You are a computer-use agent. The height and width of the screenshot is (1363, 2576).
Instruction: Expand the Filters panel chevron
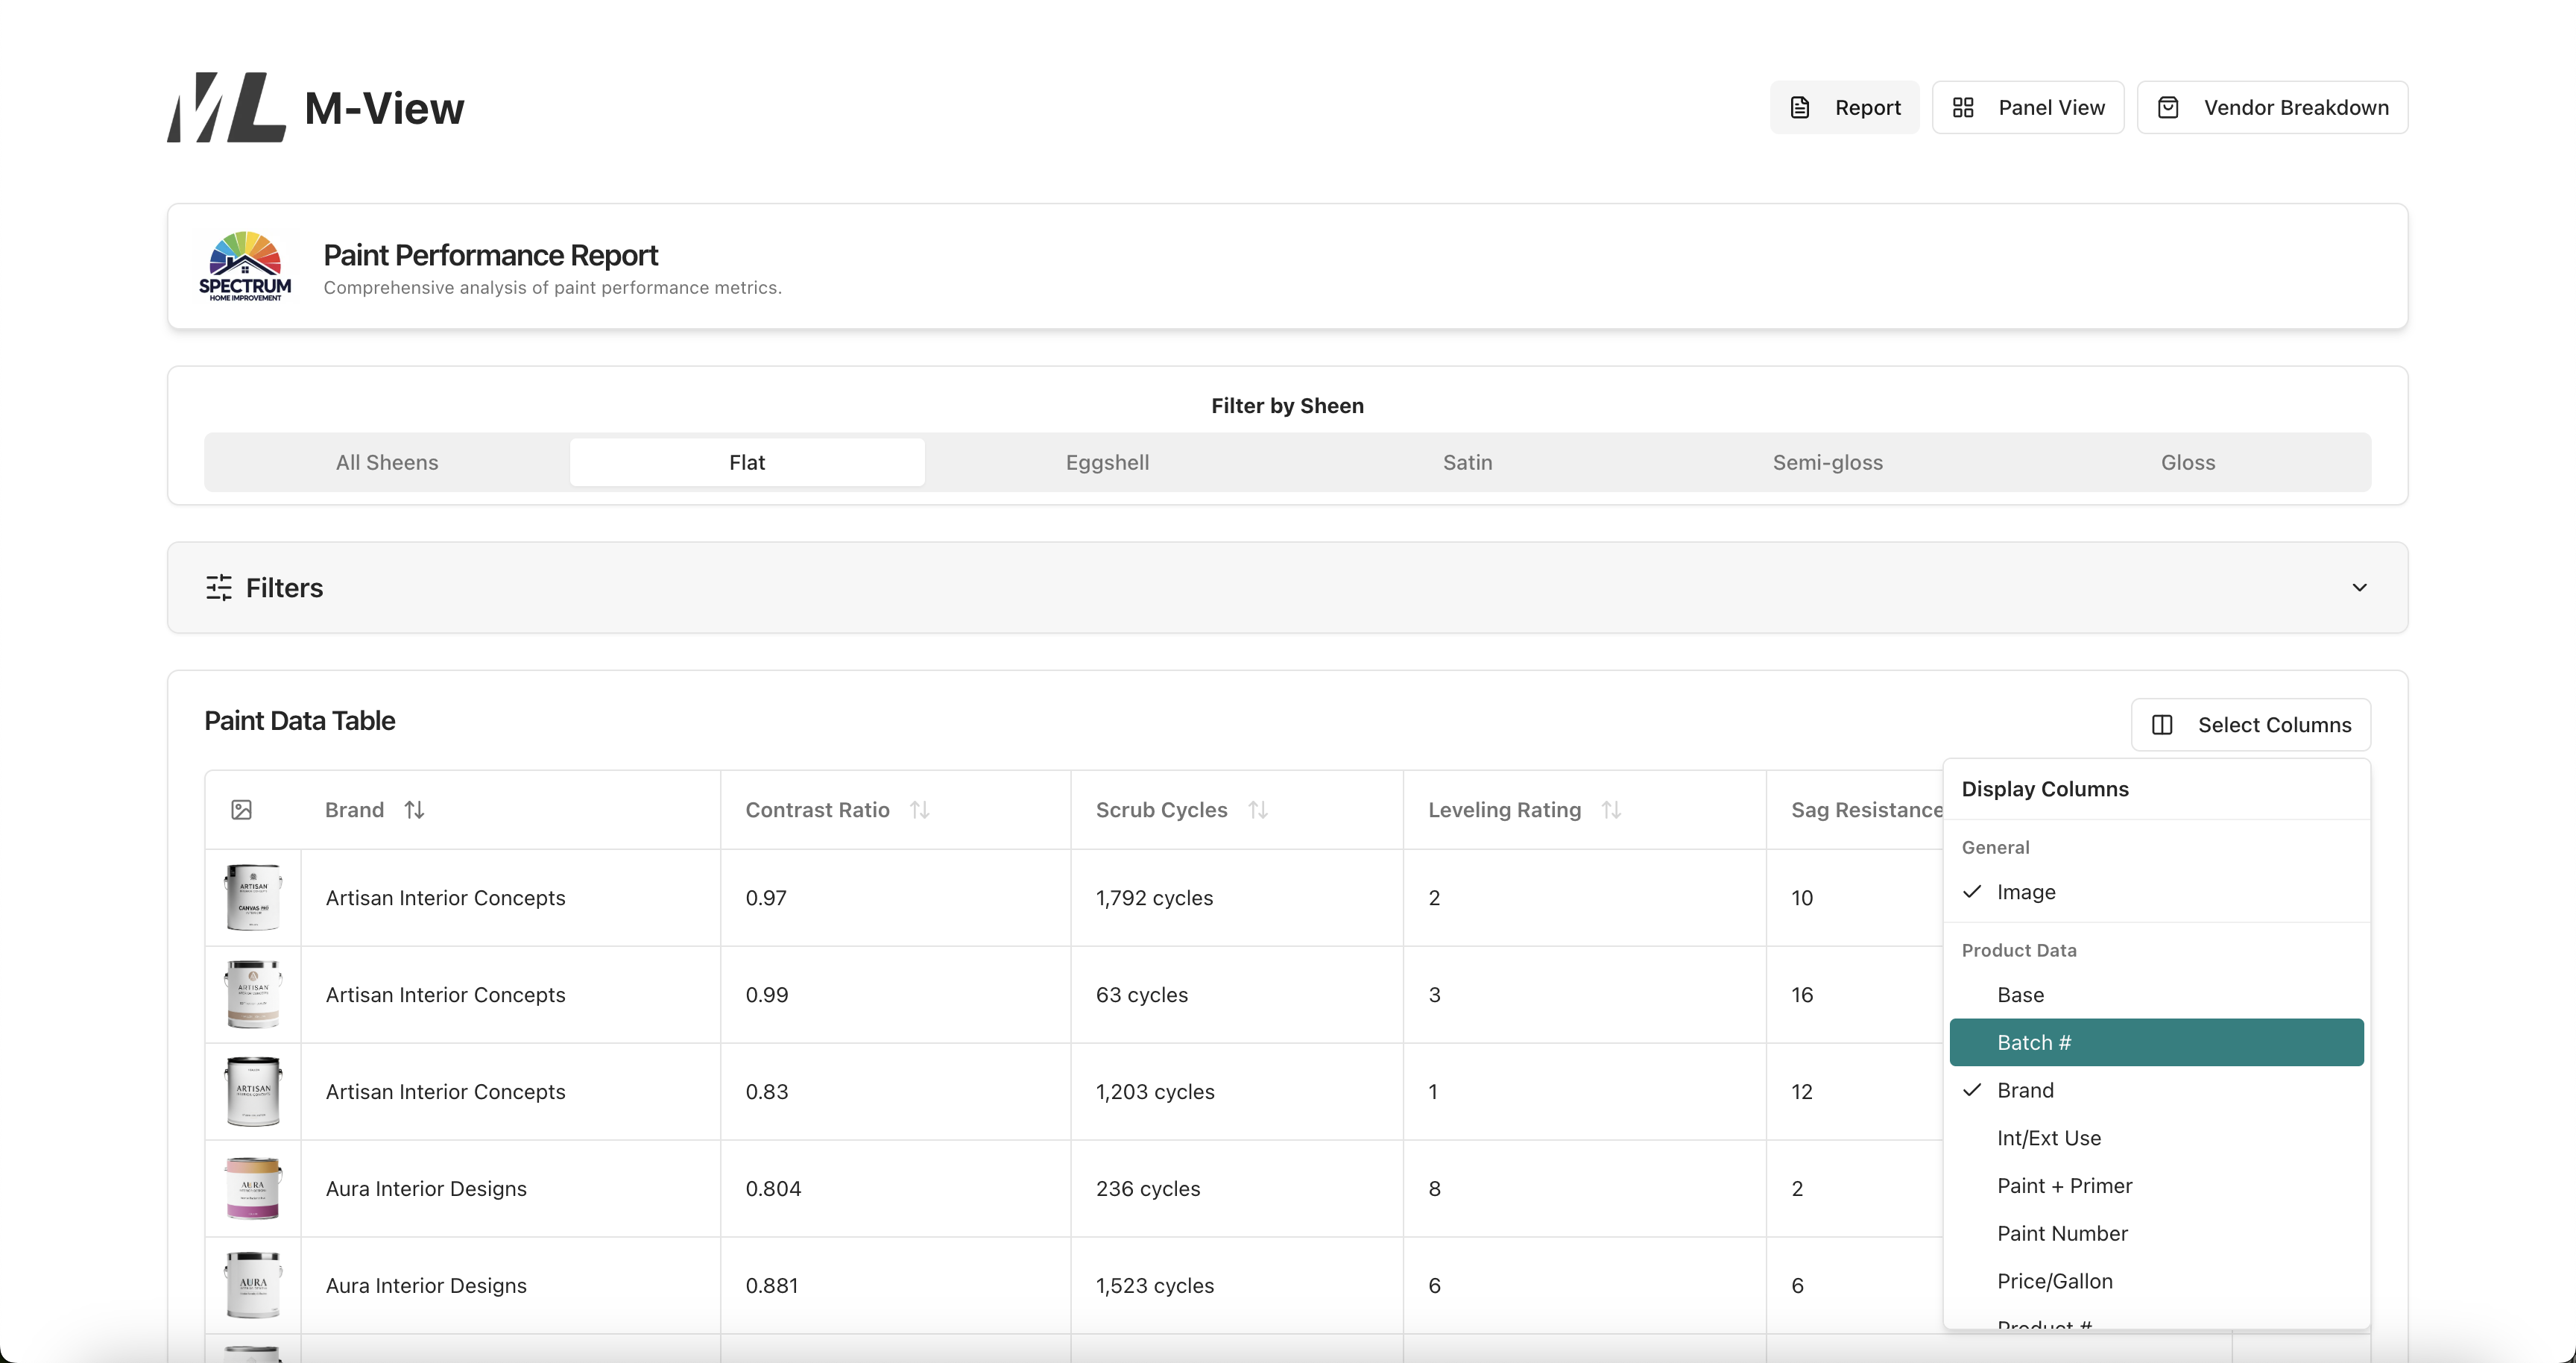2359,587
